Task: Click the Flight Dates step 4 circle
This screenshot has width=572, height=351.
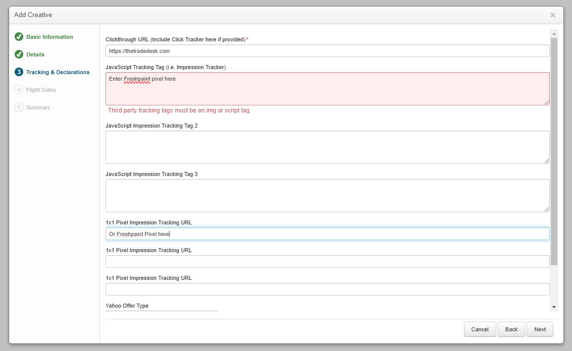Action: click(x=19, y=90)
